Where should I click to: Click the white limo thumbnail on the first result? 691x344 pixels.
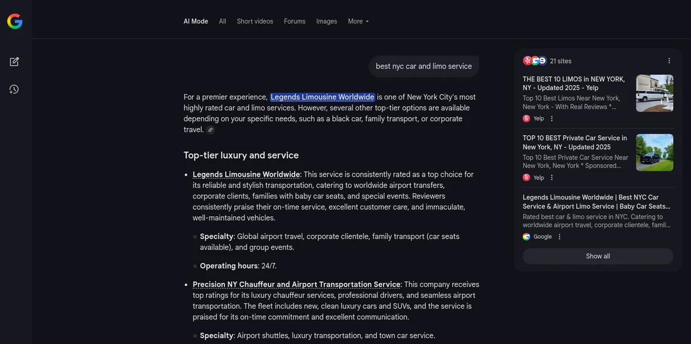pos(655,93)
